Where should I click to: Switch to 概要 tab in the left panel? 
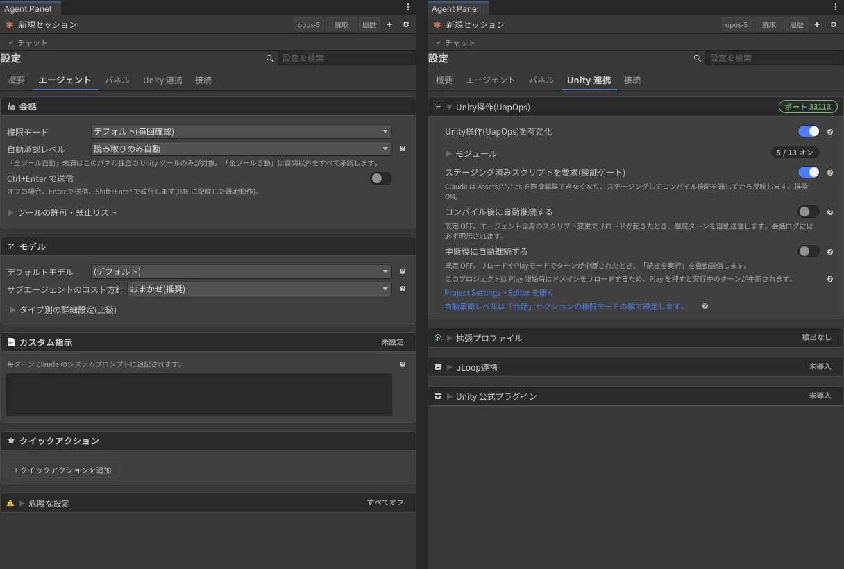[17, 80]
